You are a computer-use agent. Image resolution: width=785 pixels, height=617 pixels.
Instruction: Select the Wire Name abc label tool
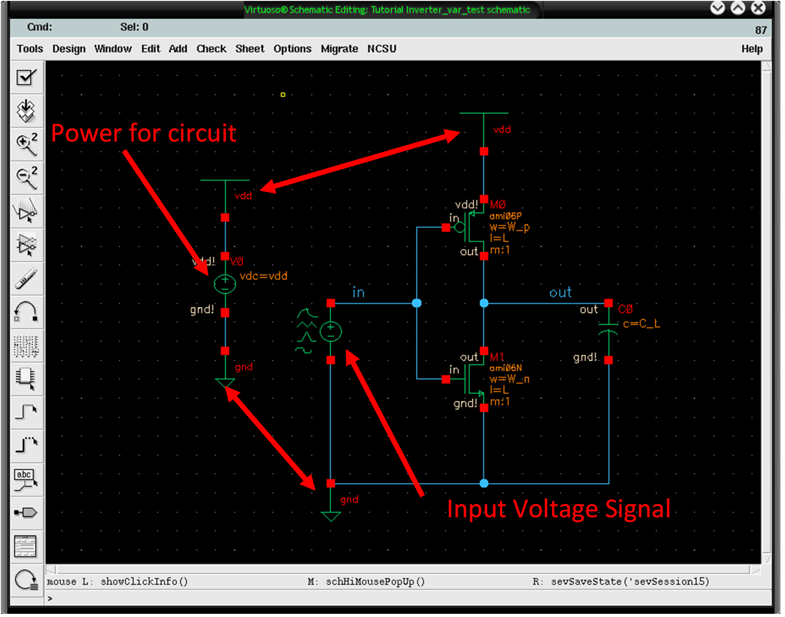pos(26,479)
